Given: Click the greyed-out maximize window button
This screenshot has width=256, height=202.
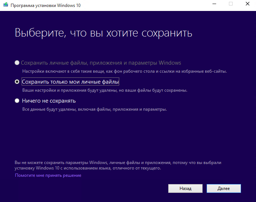Looking at the screenshot, I should pos(231,4).
